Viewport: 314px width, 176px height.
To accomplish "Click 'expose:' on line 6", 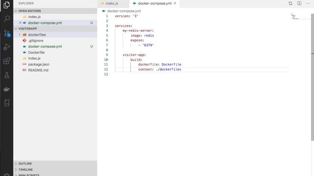I will 137,40.
